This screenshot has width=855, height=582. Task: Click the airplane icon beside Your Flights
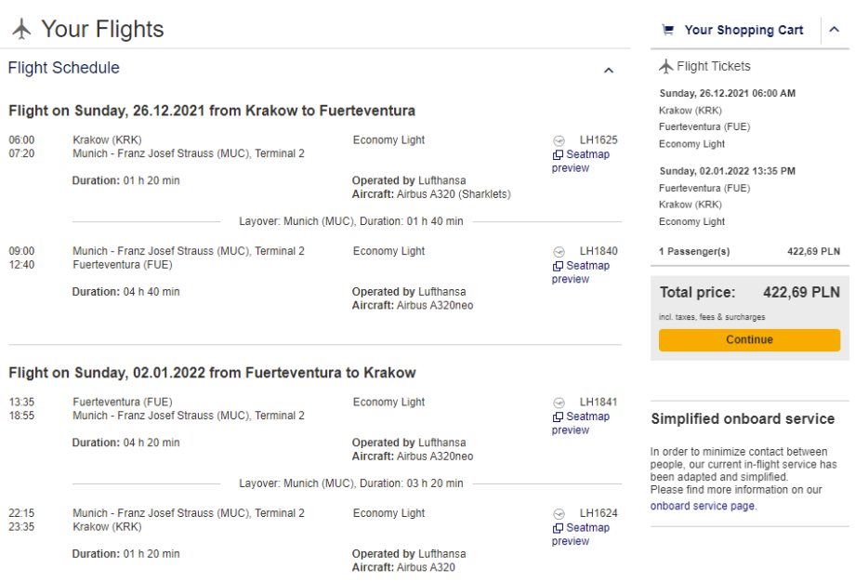(21, 29)
